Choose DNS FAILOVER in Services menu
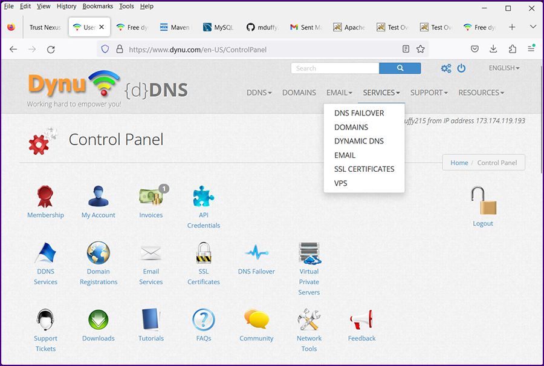The height and width of the screenshot is (366, 544). click(359, 113)
